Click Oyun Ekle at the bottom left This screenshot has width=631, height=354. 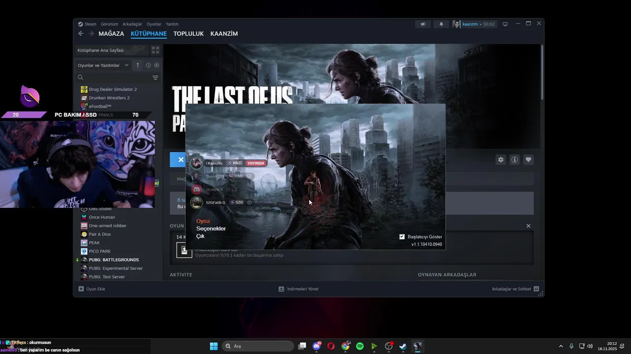pos(92,289)
